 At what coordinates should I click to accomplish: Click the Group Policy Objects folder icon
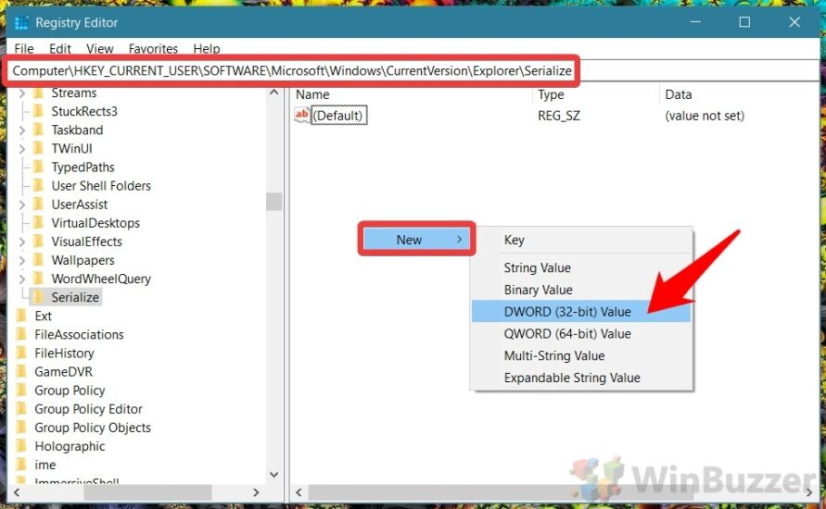click(x=21, y=428)
